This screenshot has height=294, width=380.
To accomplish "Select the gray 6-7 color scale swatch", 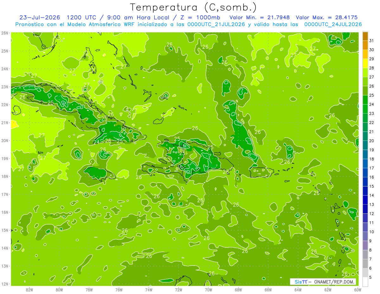I will [365, 264].
